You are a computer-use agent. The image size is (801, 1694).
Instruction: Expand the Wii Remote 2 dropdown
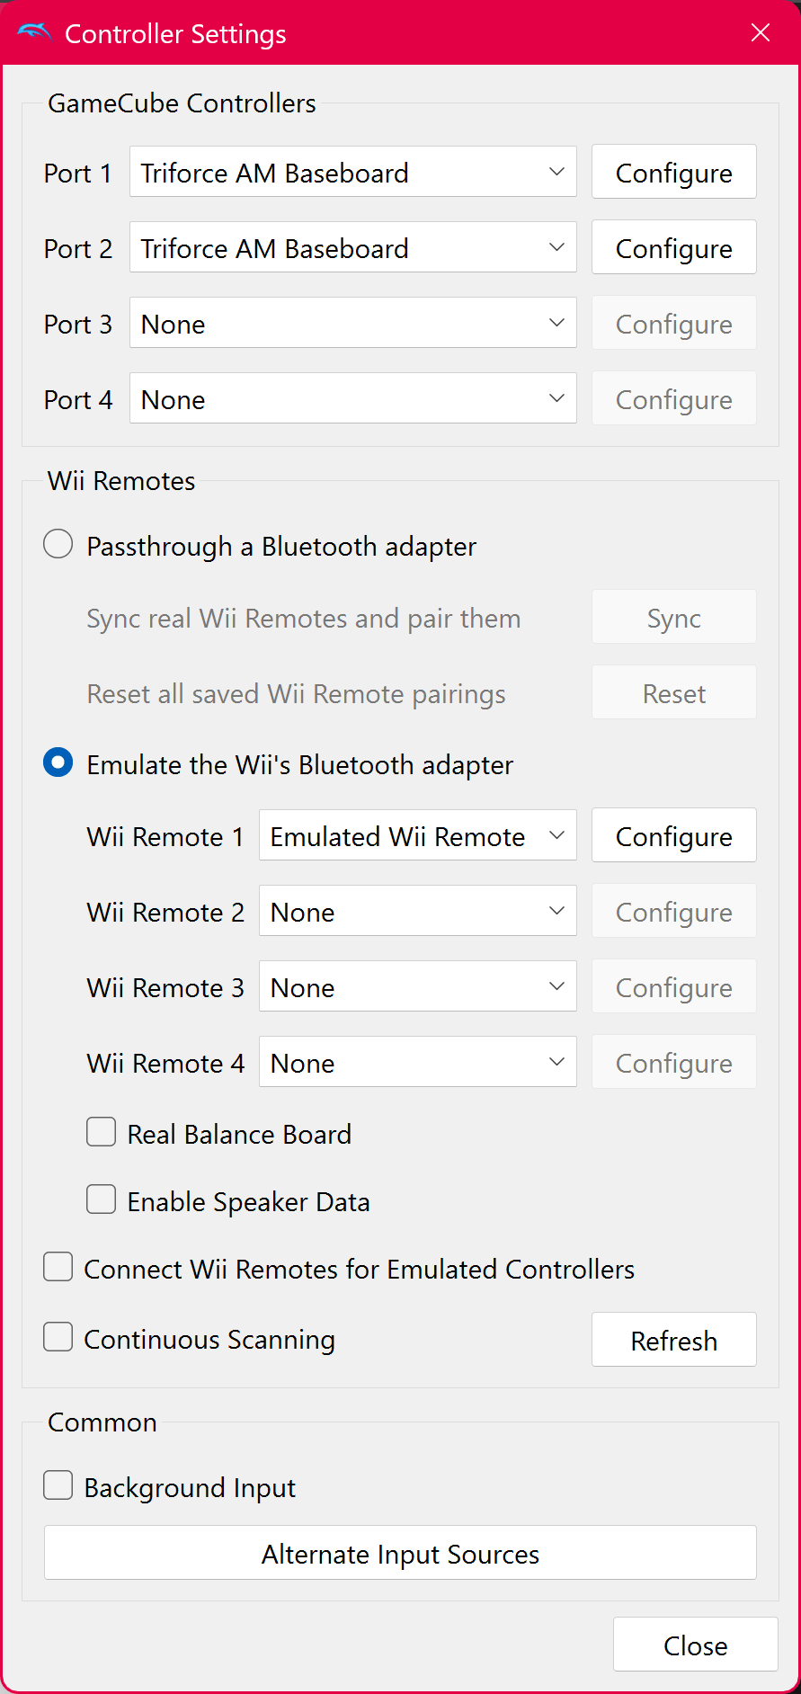tap(418, 911)
